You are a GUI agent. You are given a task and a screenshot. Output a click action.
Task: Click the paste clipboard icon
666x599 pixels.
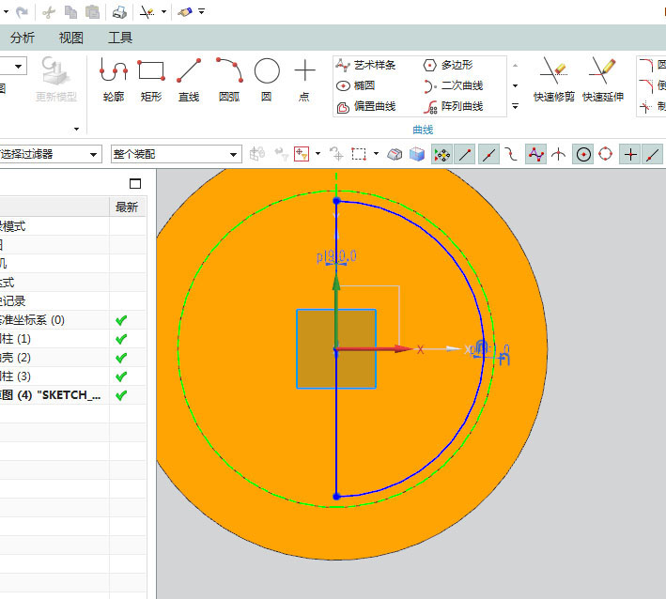pos(92,12)
